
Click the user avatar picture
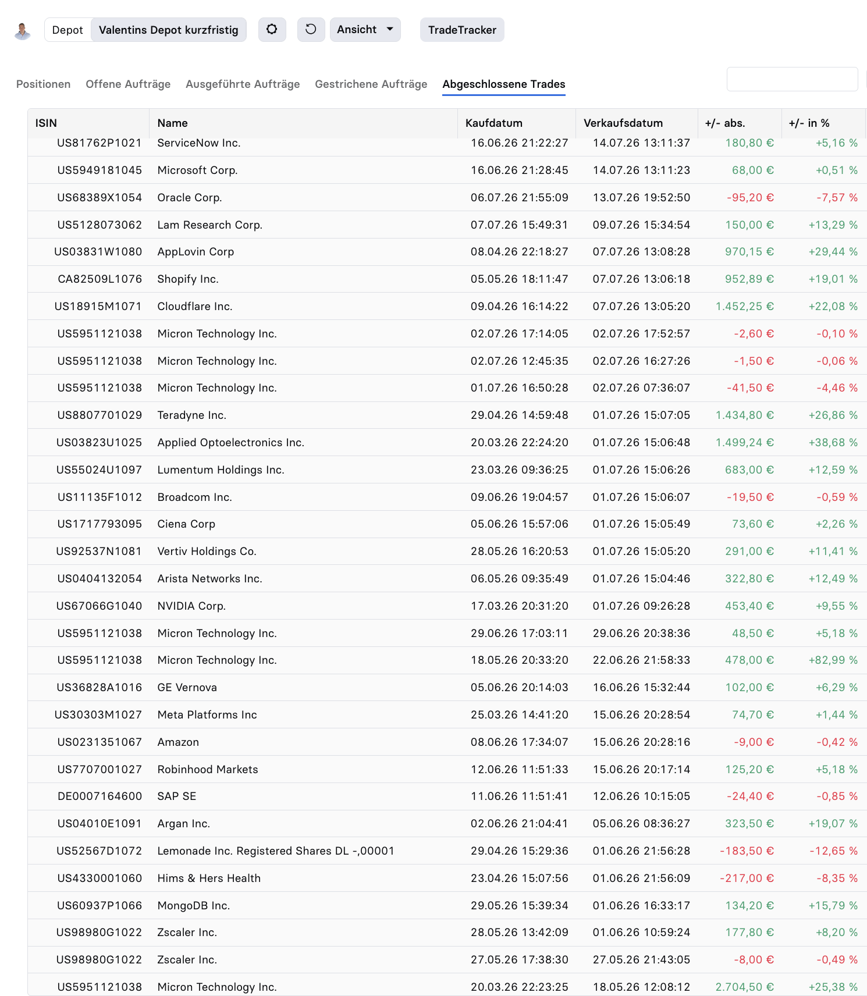tap(23, 30)
